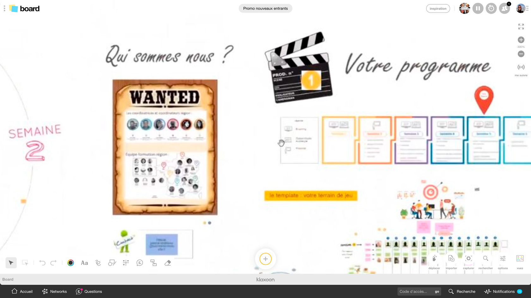Open the Networks tab
531x298 pixels.
tap(54, 291)
